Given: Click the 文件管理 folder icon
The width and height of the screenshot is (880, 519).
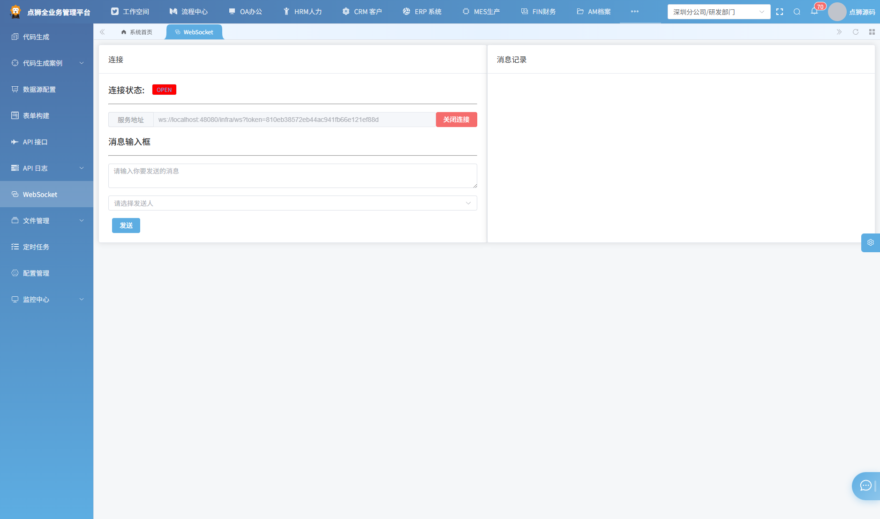Looking at the screenshot, I should pyautogui.click(x=15, y=220).
